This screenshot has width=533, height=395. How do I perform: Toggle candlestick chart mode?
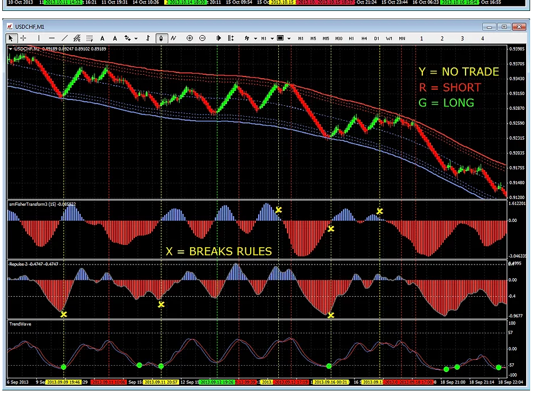click(161, 39)
